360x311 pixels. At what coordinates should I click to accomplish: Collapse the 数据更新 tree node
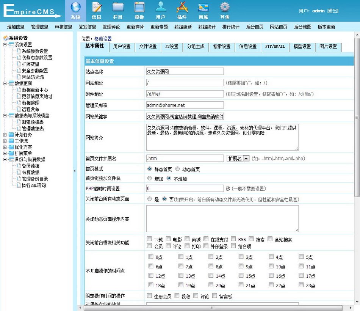(x=5, y=83)
